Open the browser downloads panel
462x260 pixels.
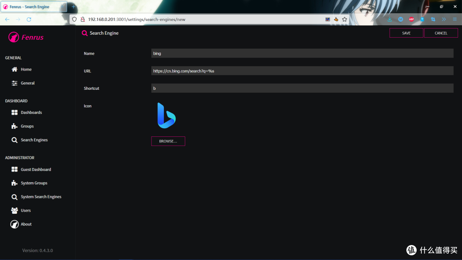[389, 19]
